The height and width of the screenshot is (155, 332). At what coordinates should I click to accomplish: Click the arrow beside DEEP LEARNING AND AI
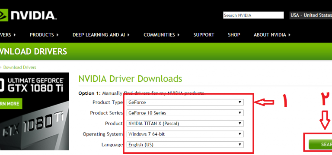pyautogui.click(x=128, y=35)
